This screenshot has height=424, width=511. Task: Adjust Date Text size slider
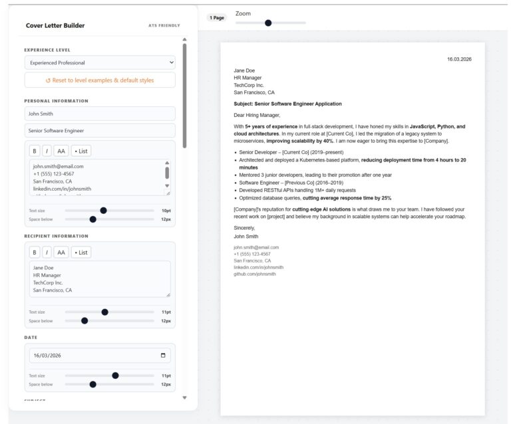[115, 375]
